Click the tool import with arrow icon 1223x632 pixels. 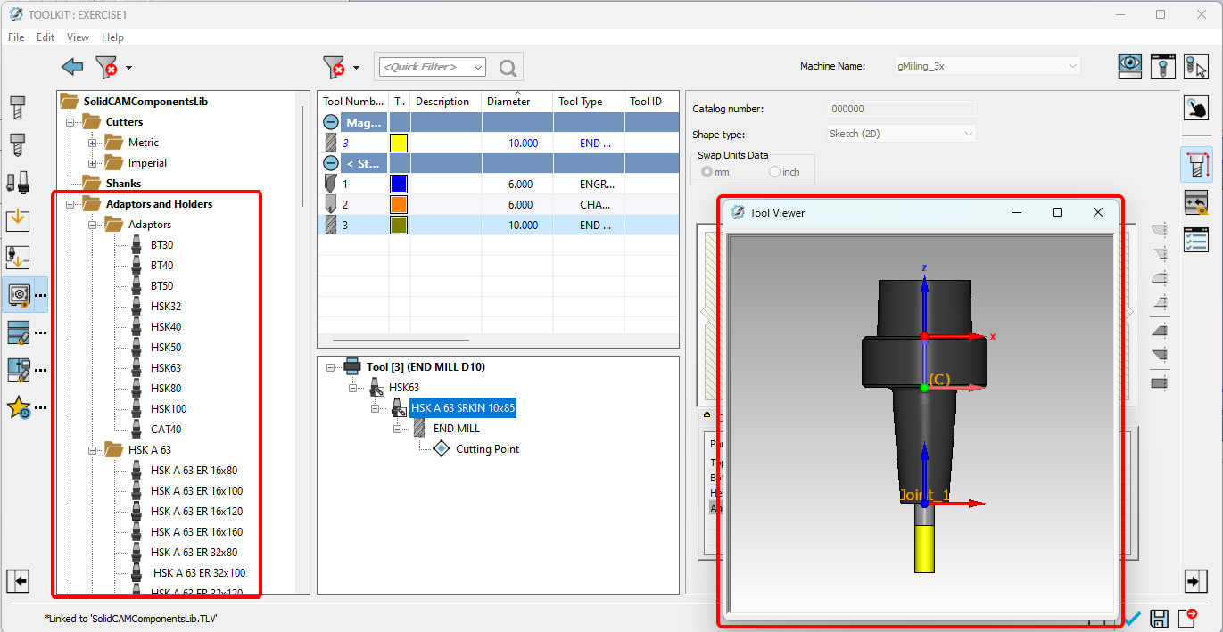click(18, 257)
